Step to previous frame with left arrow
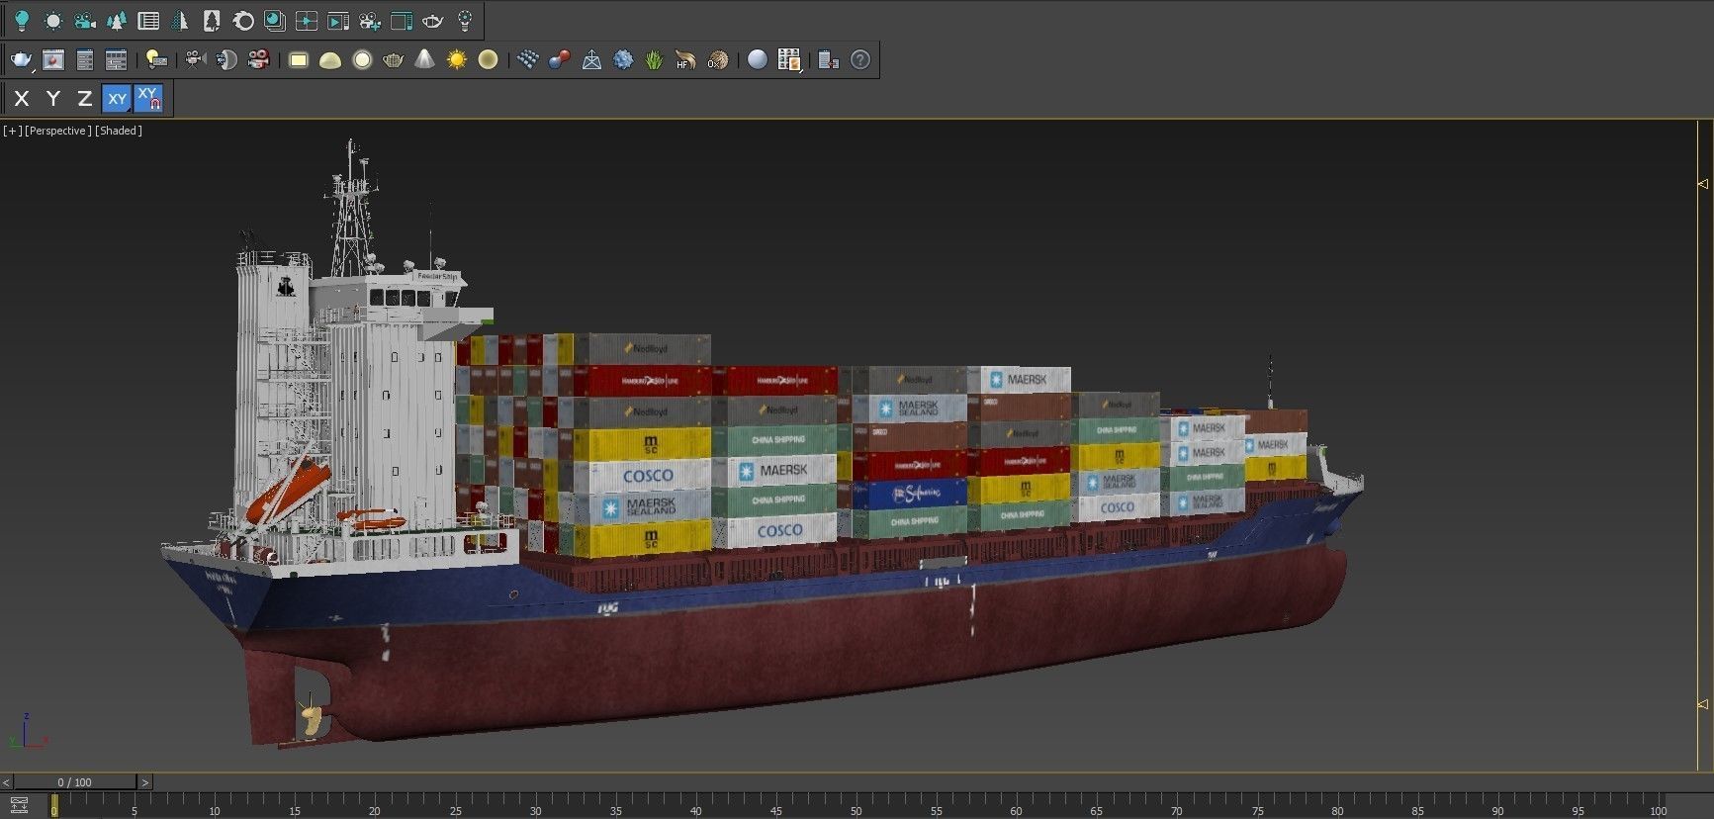 click(x=7, y=782)
